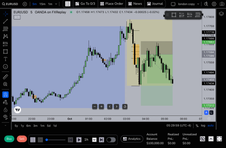Select the ruler measure tool
Image resolution: width=226 pixels, height=148 pixels.
pyautogui.click(x=6, y=77)
